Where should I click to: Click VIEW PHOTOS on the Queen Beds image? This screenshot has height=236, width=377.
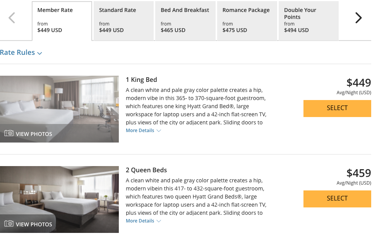tap(34, 224)
